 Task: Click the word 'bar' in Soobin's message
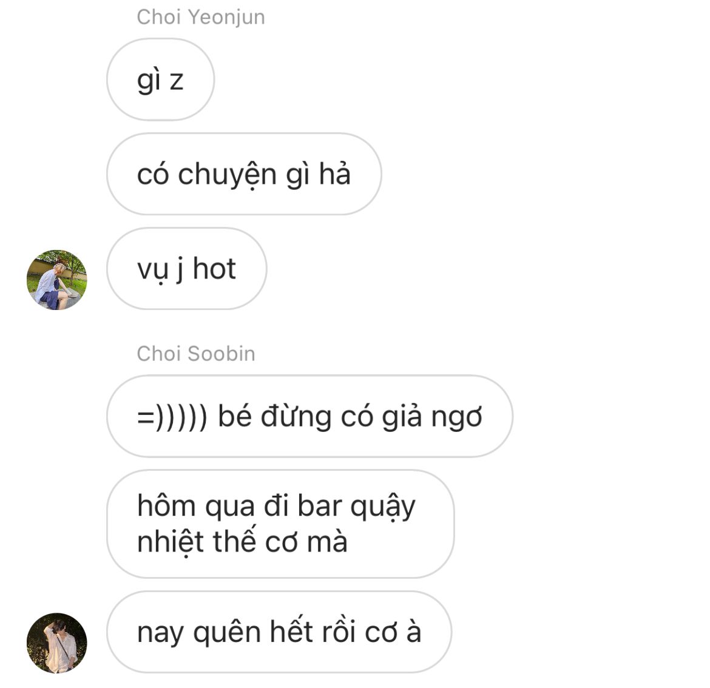click(x=319, y=505)
